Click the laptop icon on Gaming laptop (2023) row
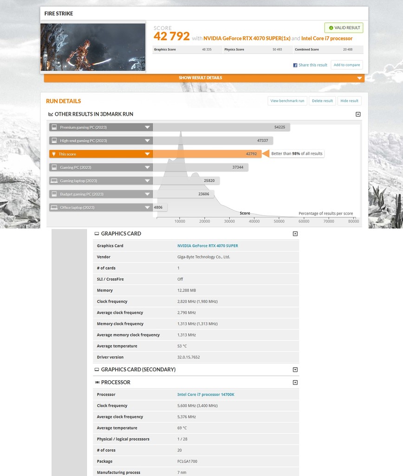 [x=54, y=181]
